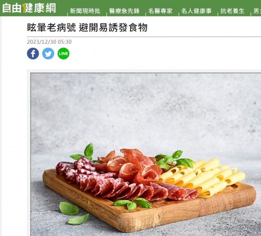Open the 自由健康網 site logo
261x236 pixels.
pyautogui.click(x=29, y=8)
